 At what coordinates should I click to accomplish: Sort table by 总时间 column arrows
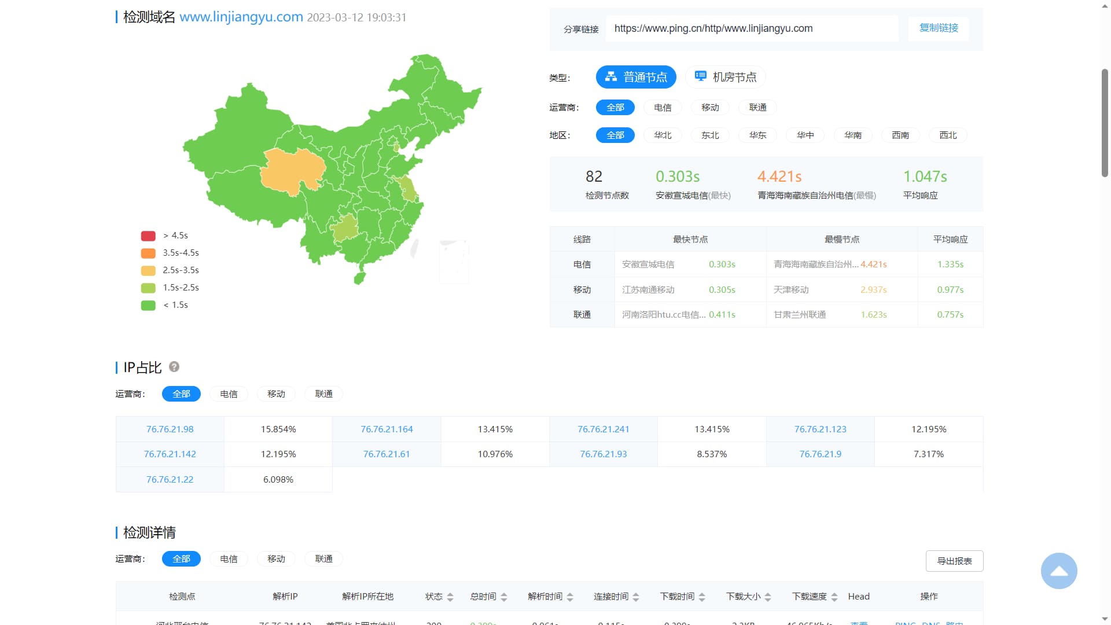[x=504, y=597]
